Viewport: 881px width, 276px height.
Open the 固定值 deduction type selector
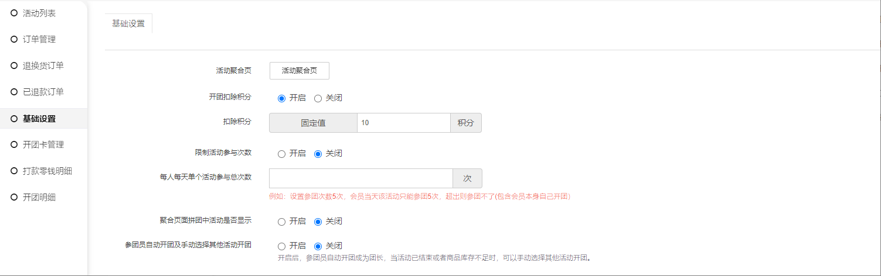(x=313, y=123)
